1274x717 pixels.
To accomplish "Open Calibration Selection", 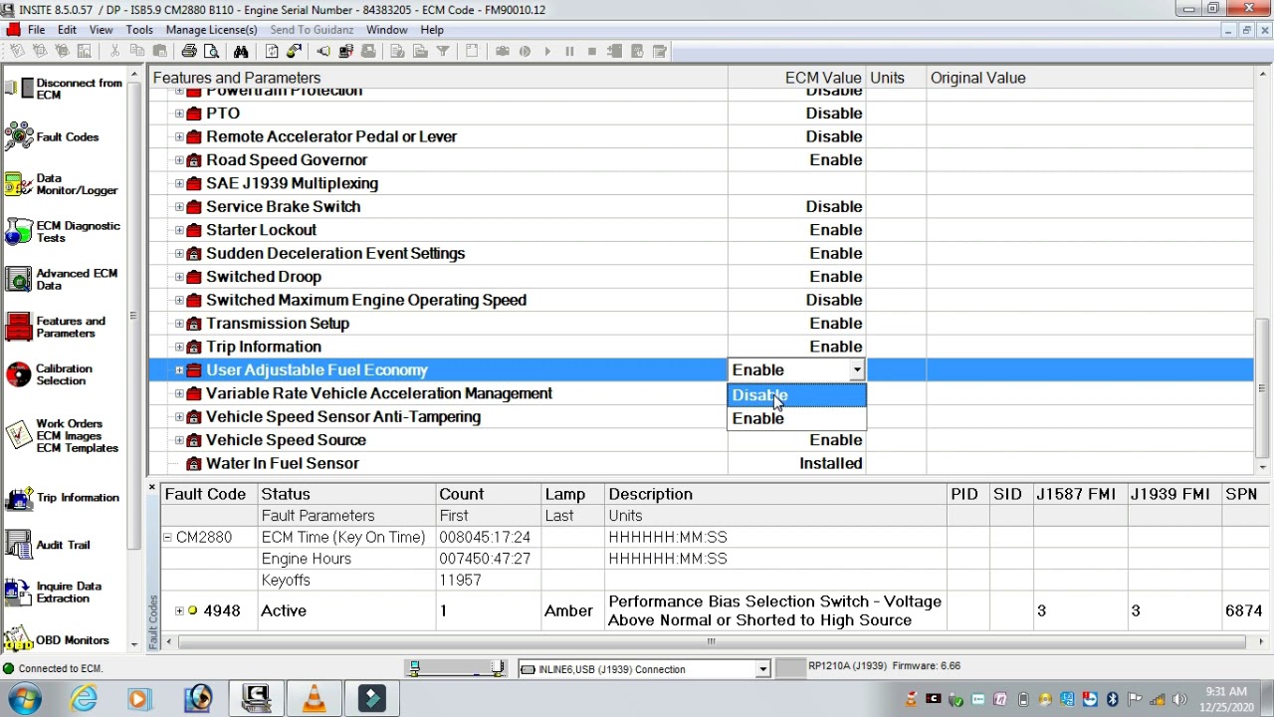I will coord(50,374).
